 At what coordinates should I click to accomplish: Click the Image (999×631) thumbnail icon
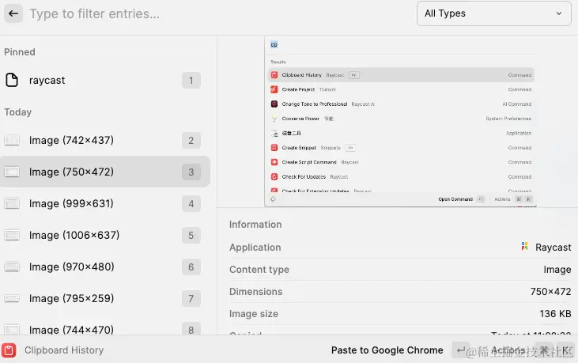[x=12, y=204]
